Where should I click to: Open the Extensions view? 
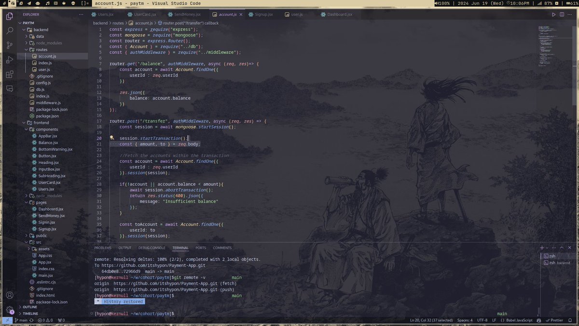click(x=9, y=74)
